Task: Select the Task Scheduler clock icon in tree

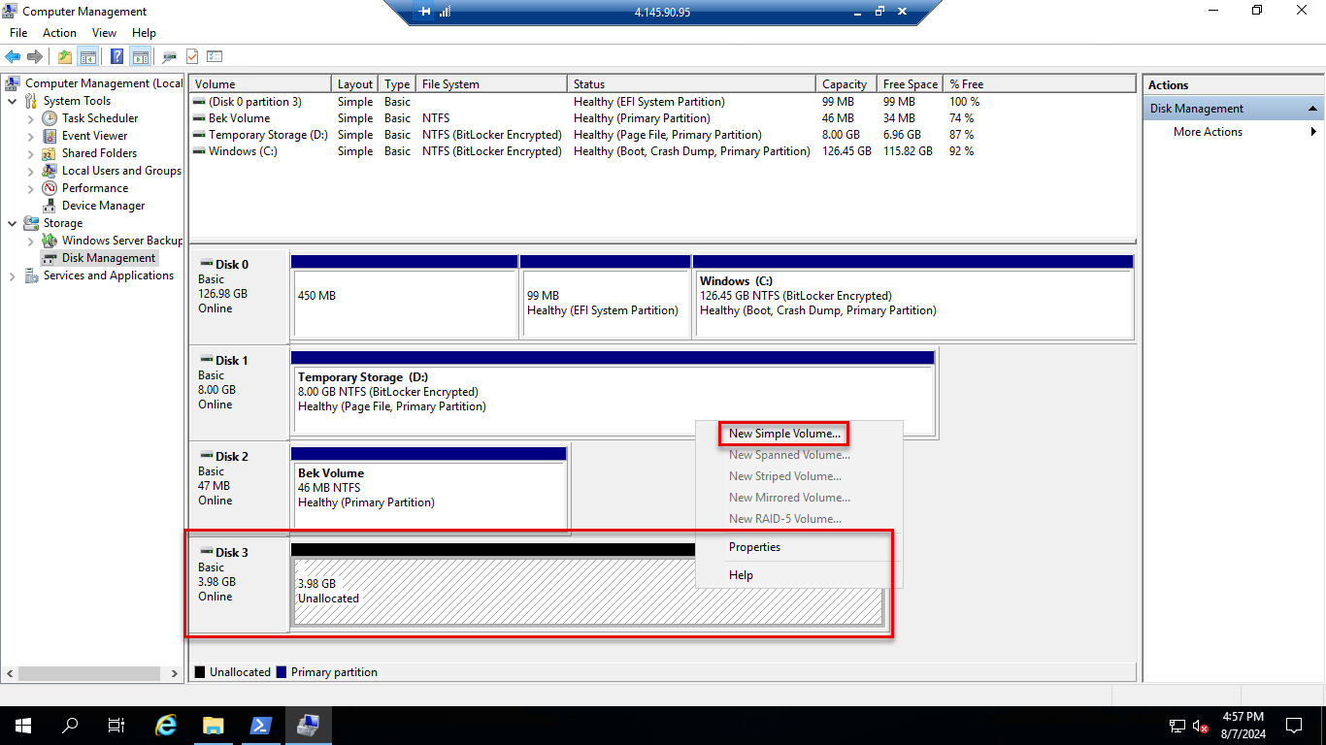Action: click(x=50, y=118)
